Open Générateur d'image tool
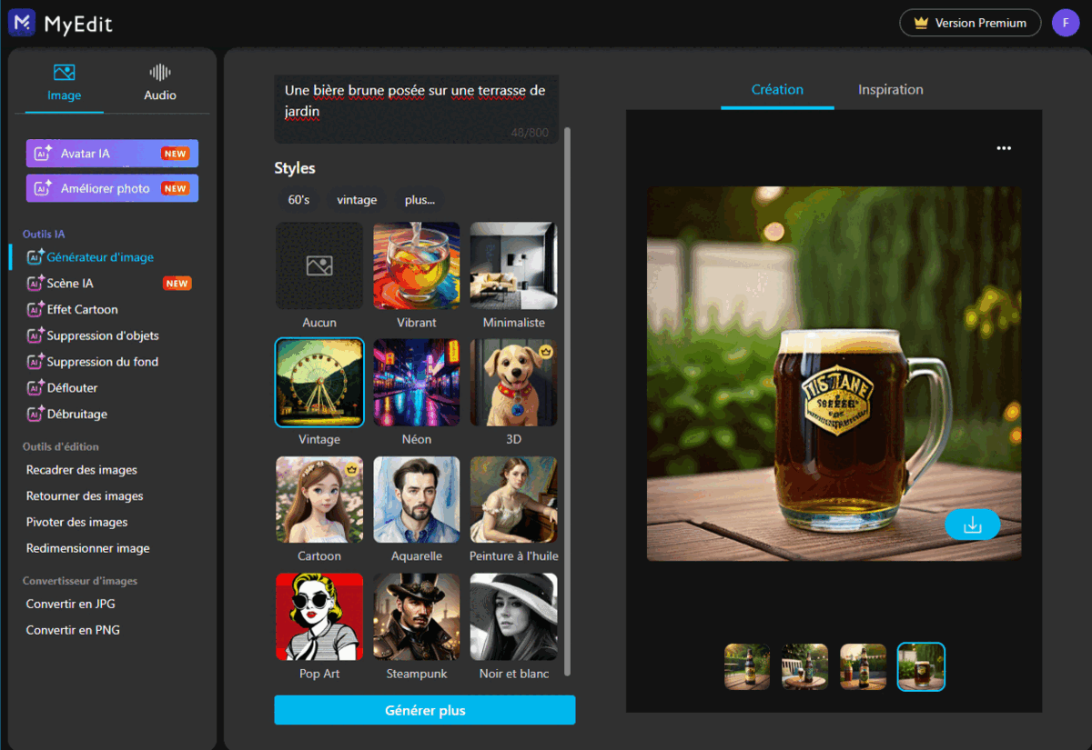 click(100, 257)
